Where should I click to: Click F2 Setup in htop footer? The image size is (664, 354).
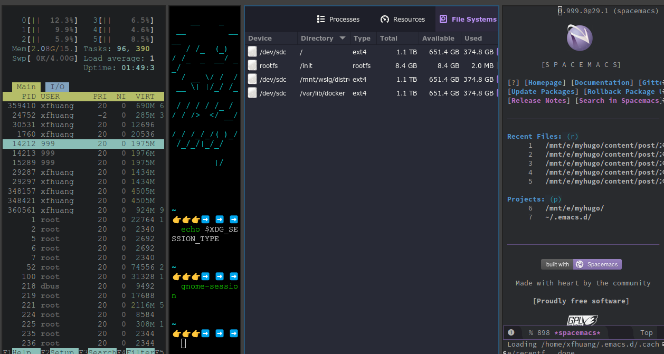(59, 351)
